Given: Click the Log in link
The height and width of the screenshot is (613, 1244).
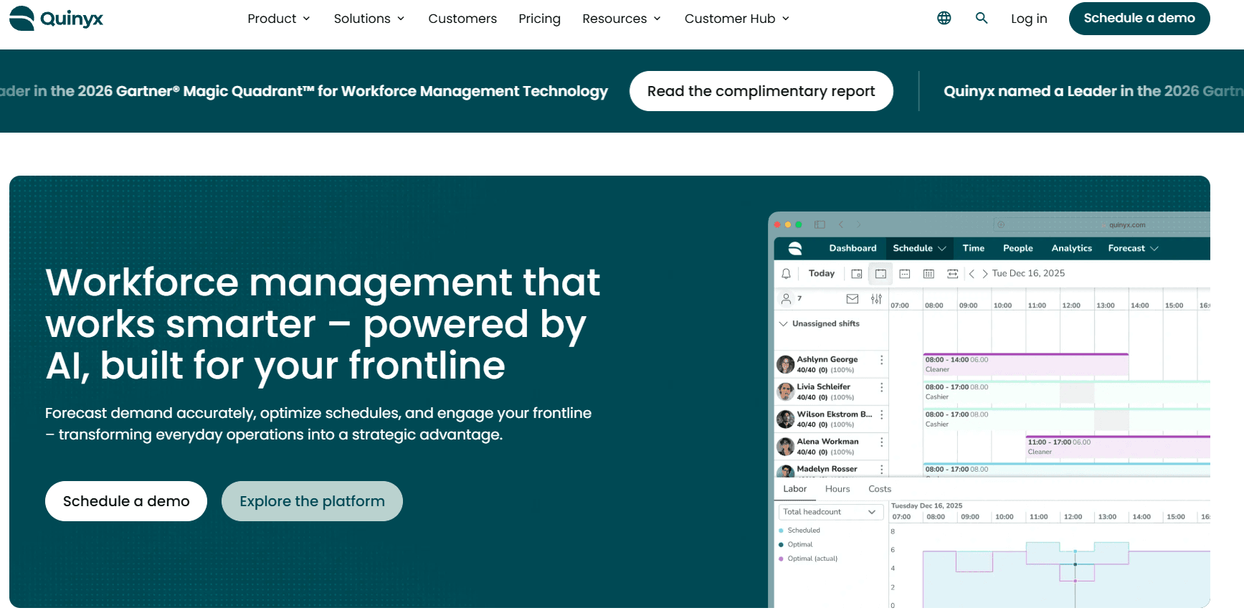Looking at the screenshot, I should tap(1029, 19).
